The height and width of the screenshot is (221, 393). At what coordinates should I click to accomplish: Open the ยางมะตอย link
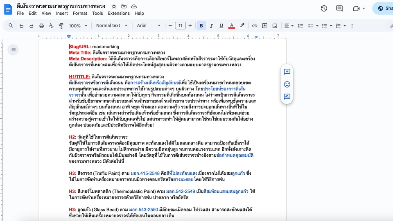click(183, 179)
